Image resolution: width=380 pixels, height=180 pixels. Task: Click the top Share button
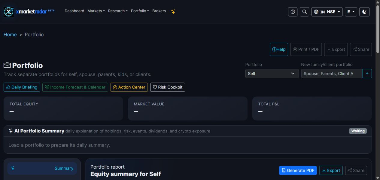click(x=361, y=49)
